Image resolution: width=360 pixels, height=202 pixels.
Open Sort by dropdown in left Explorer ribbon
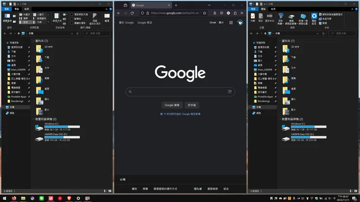pyautogui.click(x=57, y=17)
